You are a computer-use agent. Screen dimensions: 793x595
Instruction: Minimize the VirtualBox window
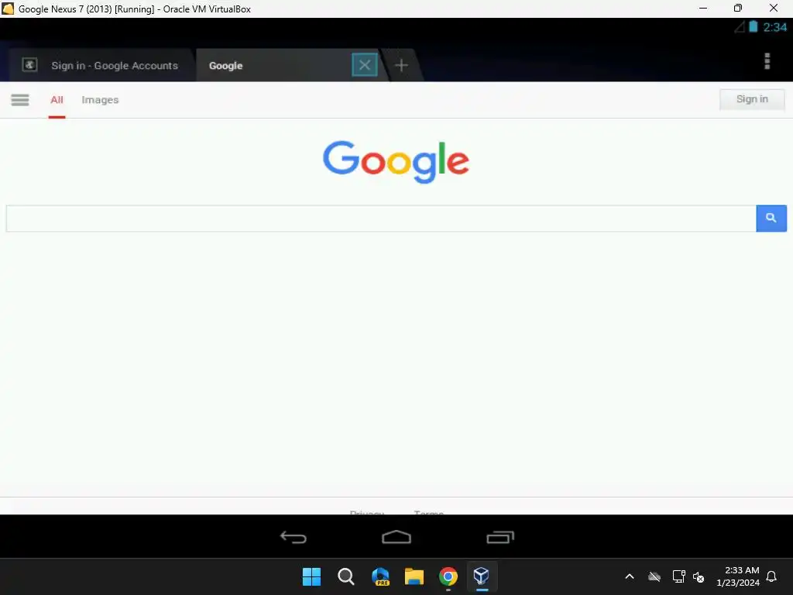[703, 8]
